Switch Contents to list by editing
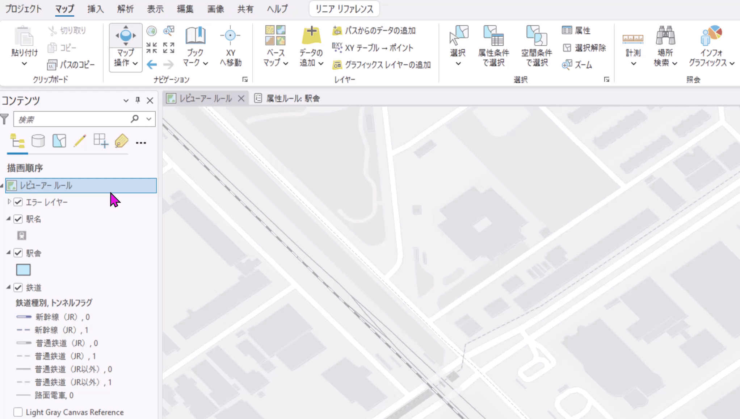Viewport: 740px width, 419px height. point(80,141)
